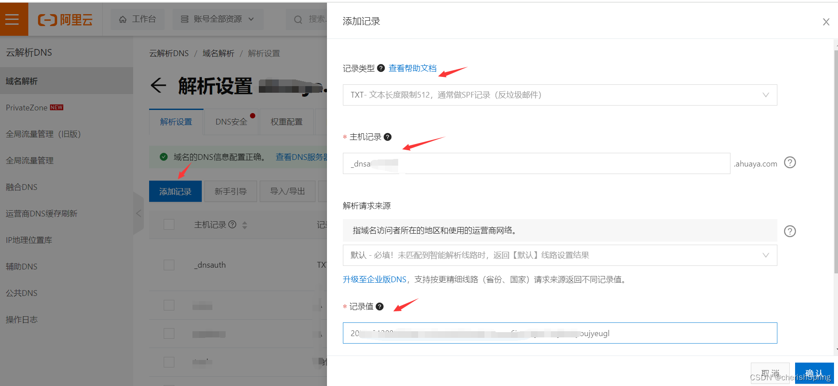Open the 默认 resolution line dropdown

coord(560,255)
